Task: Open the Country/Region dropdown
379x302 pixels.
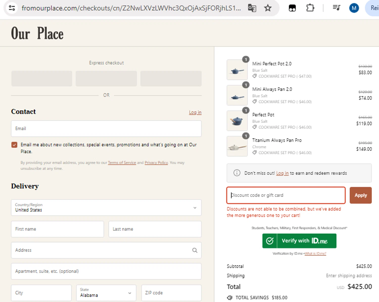Action: coord(106,207)
